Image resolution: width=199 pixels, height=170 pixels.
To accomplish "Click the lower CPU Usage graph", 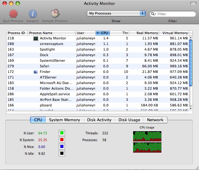I will click(x=147, y=147).
